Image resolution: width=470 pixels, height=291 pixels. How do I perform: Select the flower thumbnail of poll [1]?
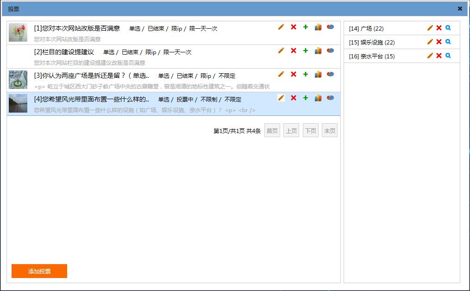click(18, 32)
